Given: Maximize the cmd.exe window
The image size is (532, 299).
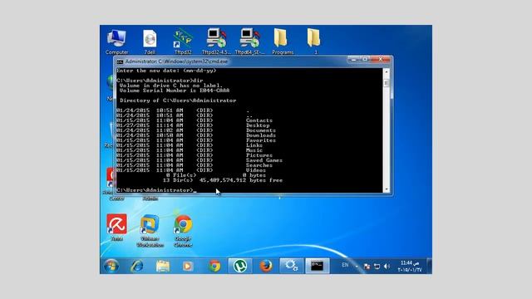Looking at the screenshot, I should coord(364,59).
